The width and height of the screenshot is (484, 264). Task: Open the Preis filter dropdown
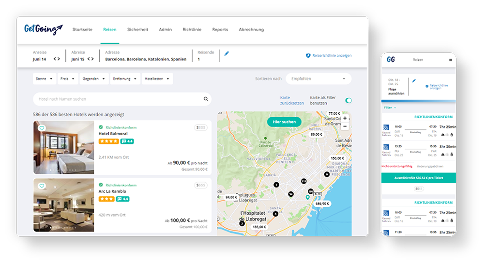coord(68,79)
